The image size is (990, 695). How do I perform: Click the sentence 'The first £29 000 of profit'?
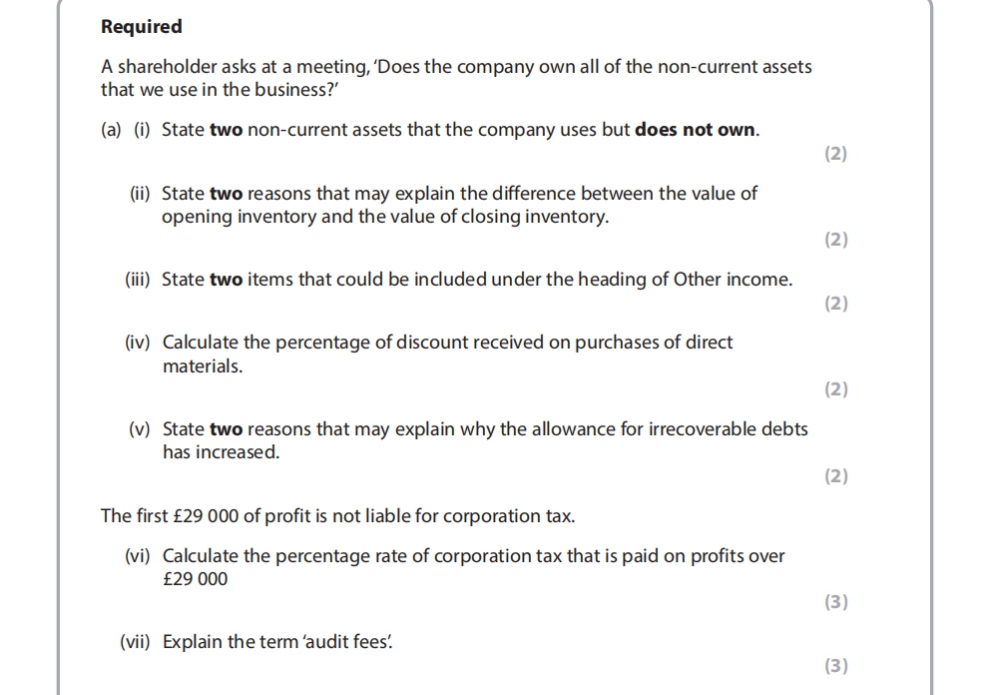[337, 516]
